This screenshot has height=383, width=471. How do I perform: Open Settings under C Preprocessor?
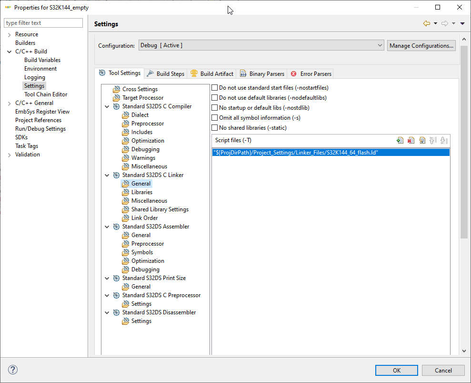point(141,304)
